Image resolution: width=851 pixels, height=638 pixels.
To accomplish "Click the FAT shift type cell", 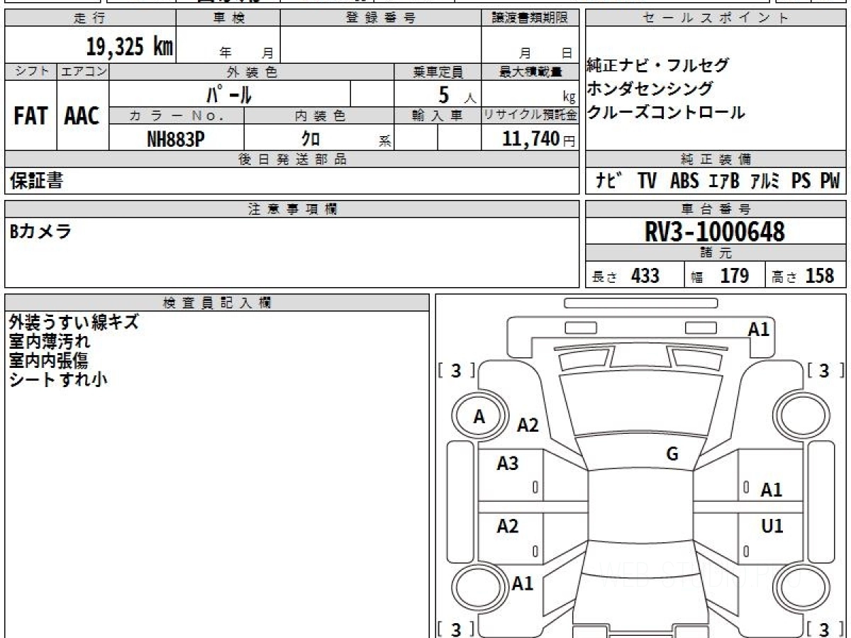I will 30,116.
